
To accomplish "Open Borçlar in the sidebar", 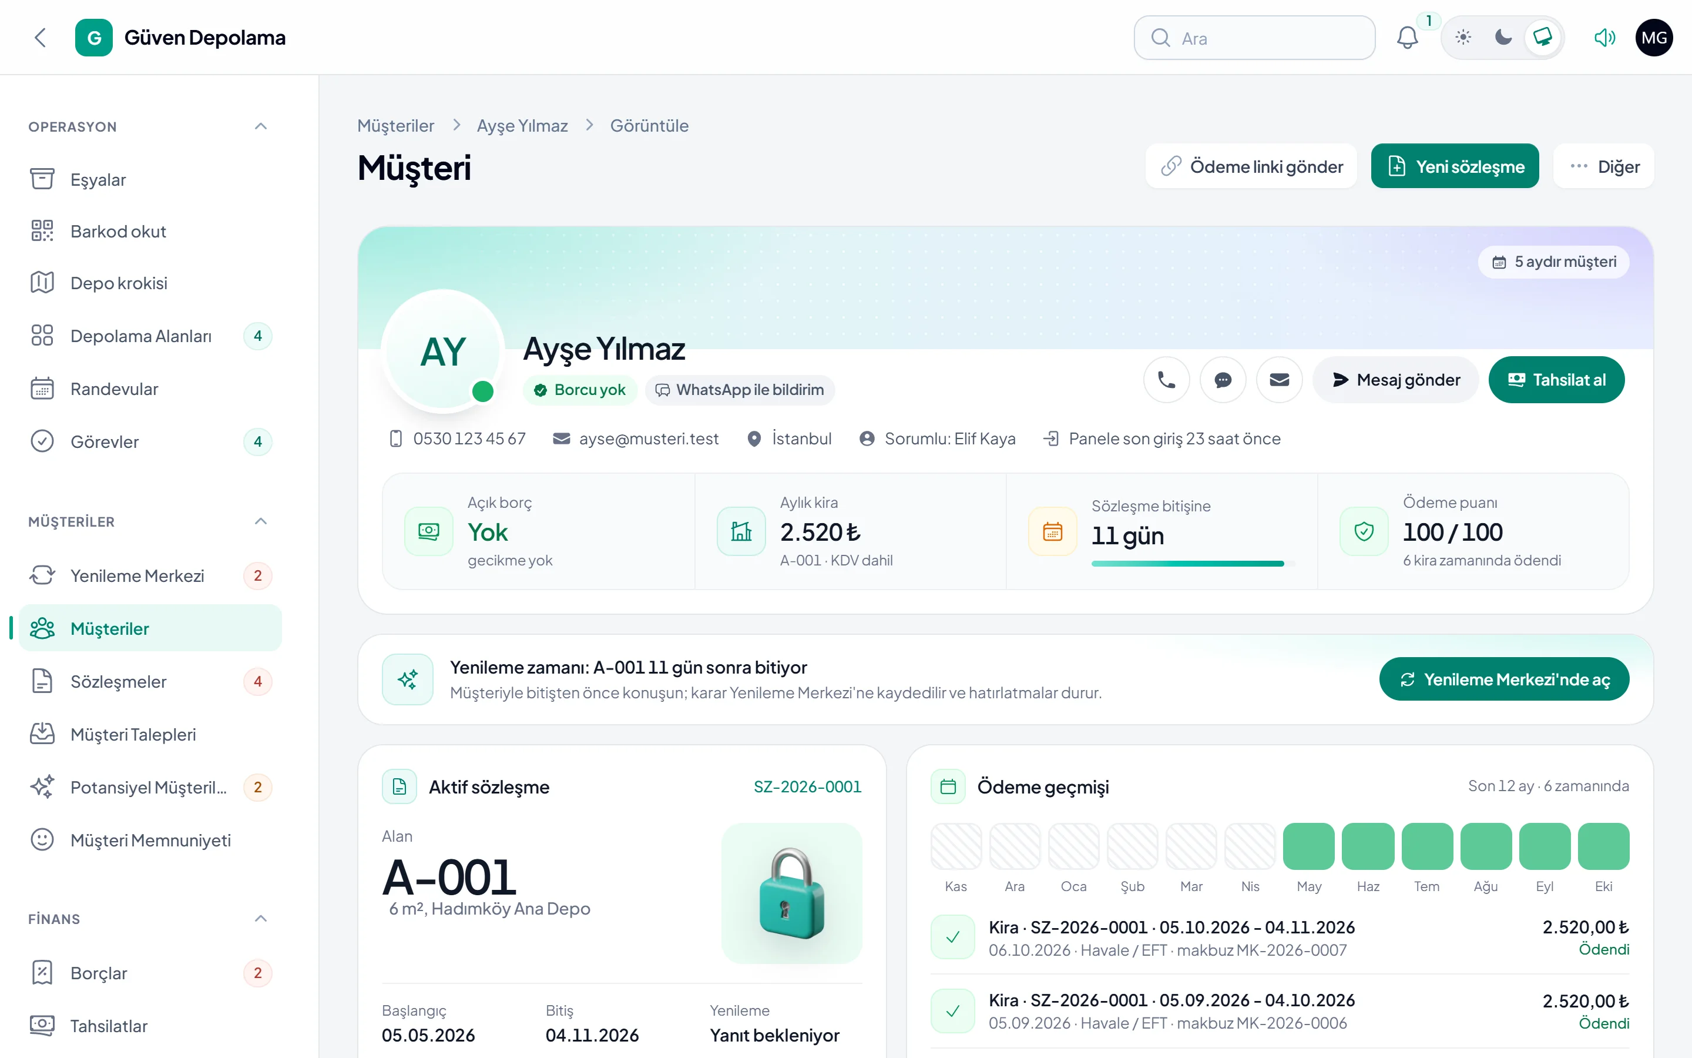I will coord(150,973).
